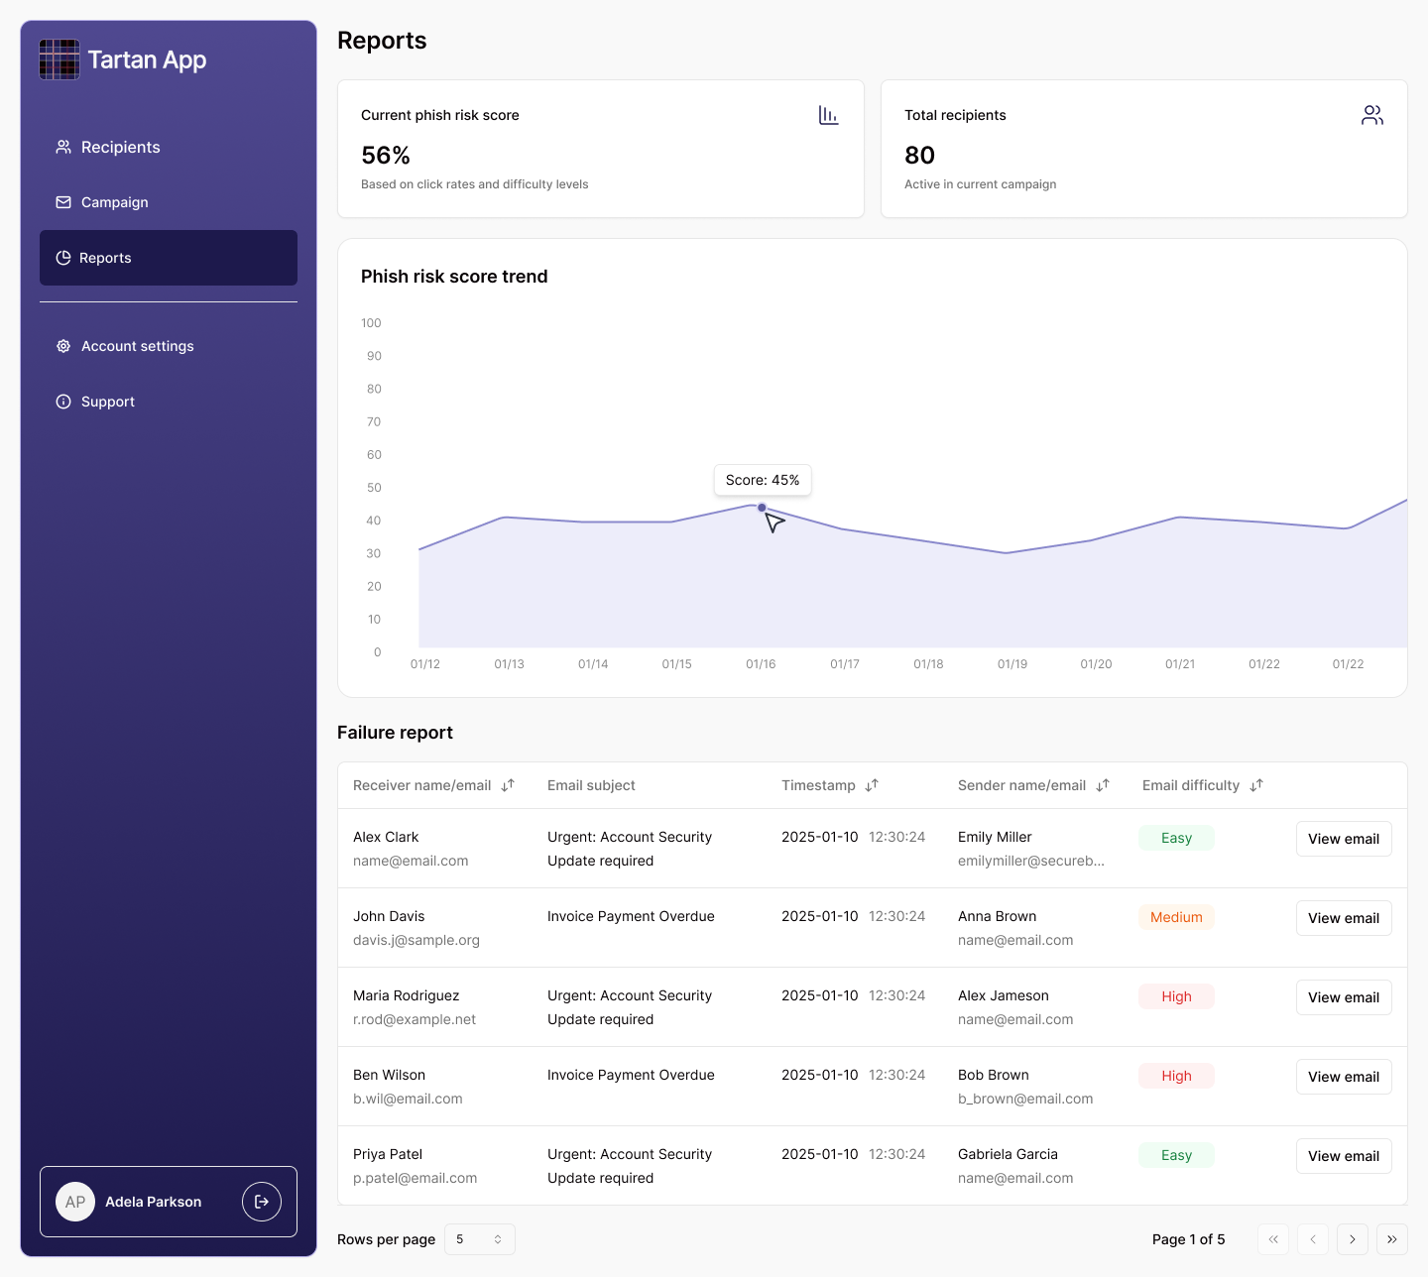
Task: Click the logout icon beside Adela Parkson
Action: pos(262,1202)
